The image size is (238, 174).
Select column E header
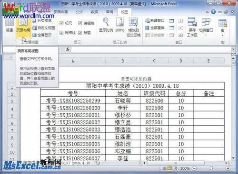point(208,61)
